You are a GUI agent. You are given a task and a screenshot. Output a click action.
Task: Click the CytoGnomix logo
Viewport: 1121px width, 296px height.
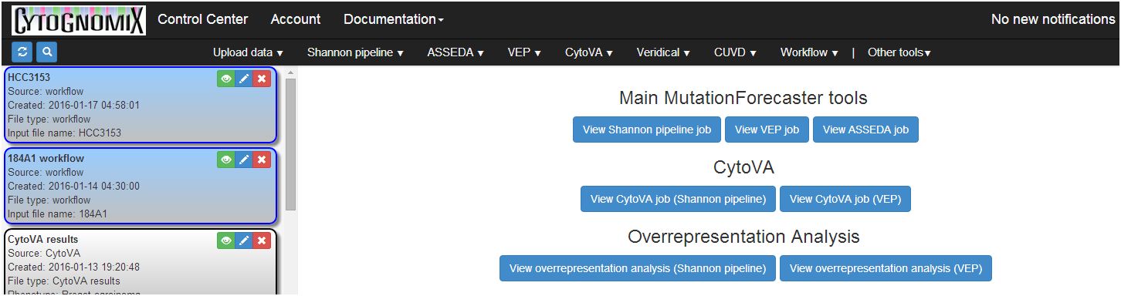[x=79, y=19]
